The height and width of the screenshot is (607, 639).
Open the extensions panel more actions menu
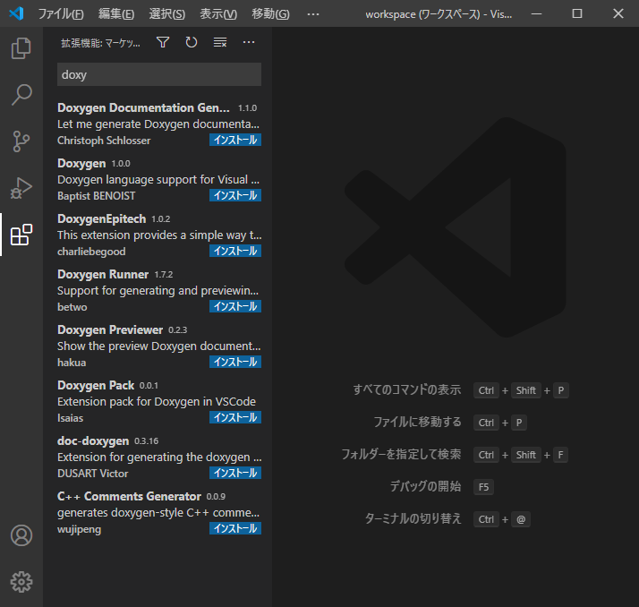click(x=249, y=42)
